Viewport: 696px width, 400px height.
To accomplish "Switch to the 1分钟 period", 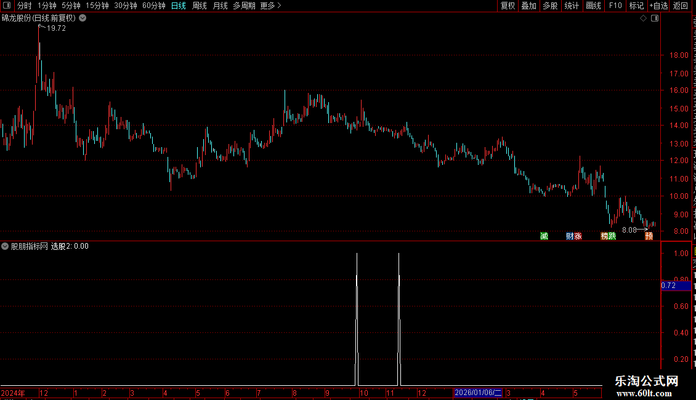I will (x=47, y=6).
